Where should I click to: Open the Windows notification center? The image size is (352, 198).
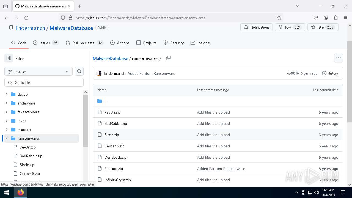coord(343,193)
